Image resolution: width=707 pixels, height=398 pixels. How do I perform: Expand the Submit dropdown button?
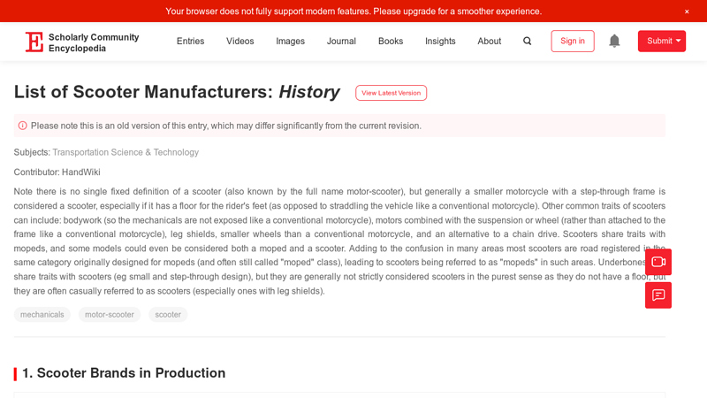click(x=662, y=42)
